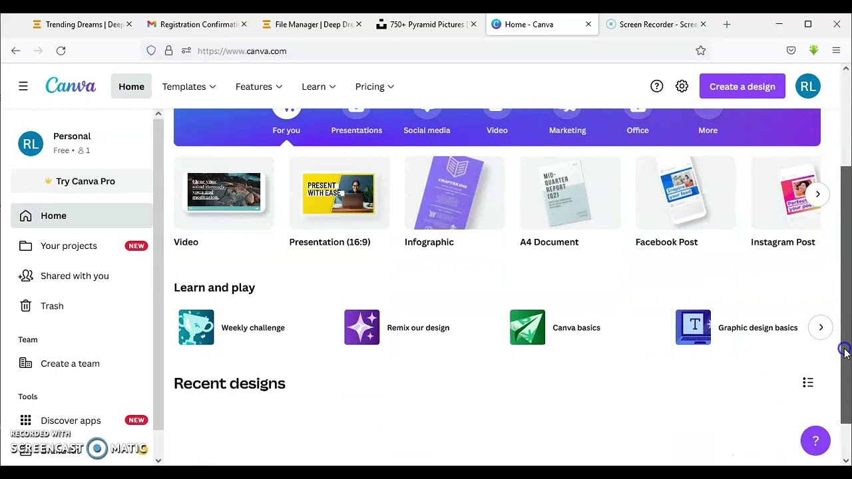This screenshot has height=479, width=852.
Task: Expand the Templates dropdown menu
Action: tap(189, 86)
